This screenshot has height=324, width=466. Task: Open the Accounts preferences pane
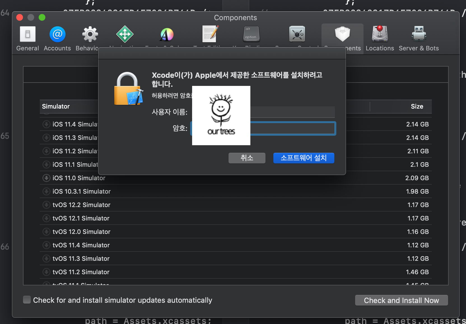[57, 39]
